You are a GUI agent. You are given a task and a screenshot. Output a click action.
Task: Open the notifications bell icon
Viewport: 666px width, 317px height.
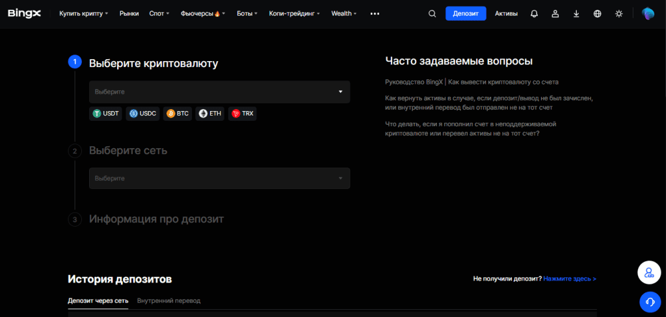(535, 14)
